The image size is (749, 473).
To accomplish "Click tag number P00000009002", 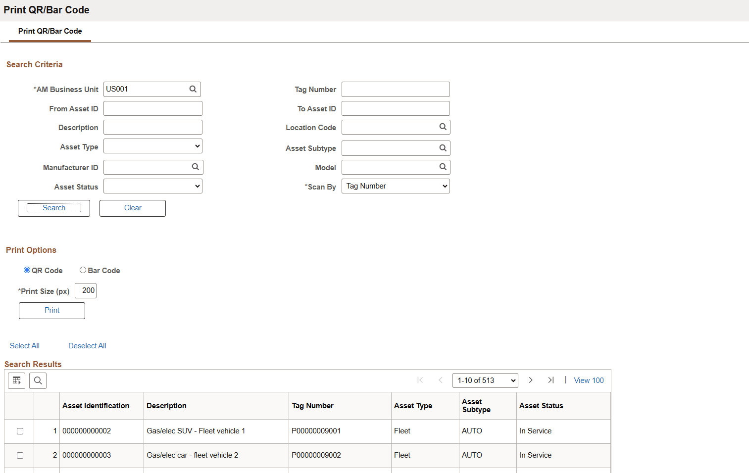I will 316,455.
